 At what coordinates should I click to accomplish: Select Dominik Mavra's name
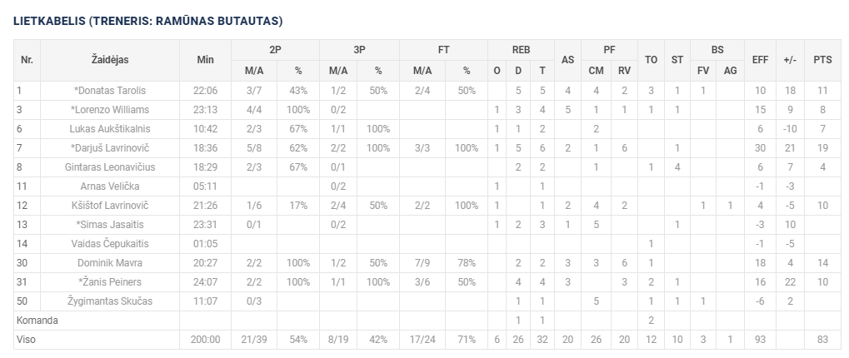click(110, 262)
